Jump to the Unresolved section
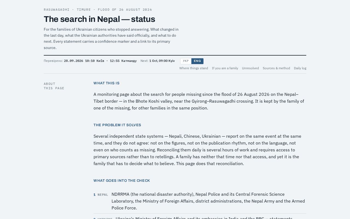This screenshot has height=219, width=350. tap(250, 68)
